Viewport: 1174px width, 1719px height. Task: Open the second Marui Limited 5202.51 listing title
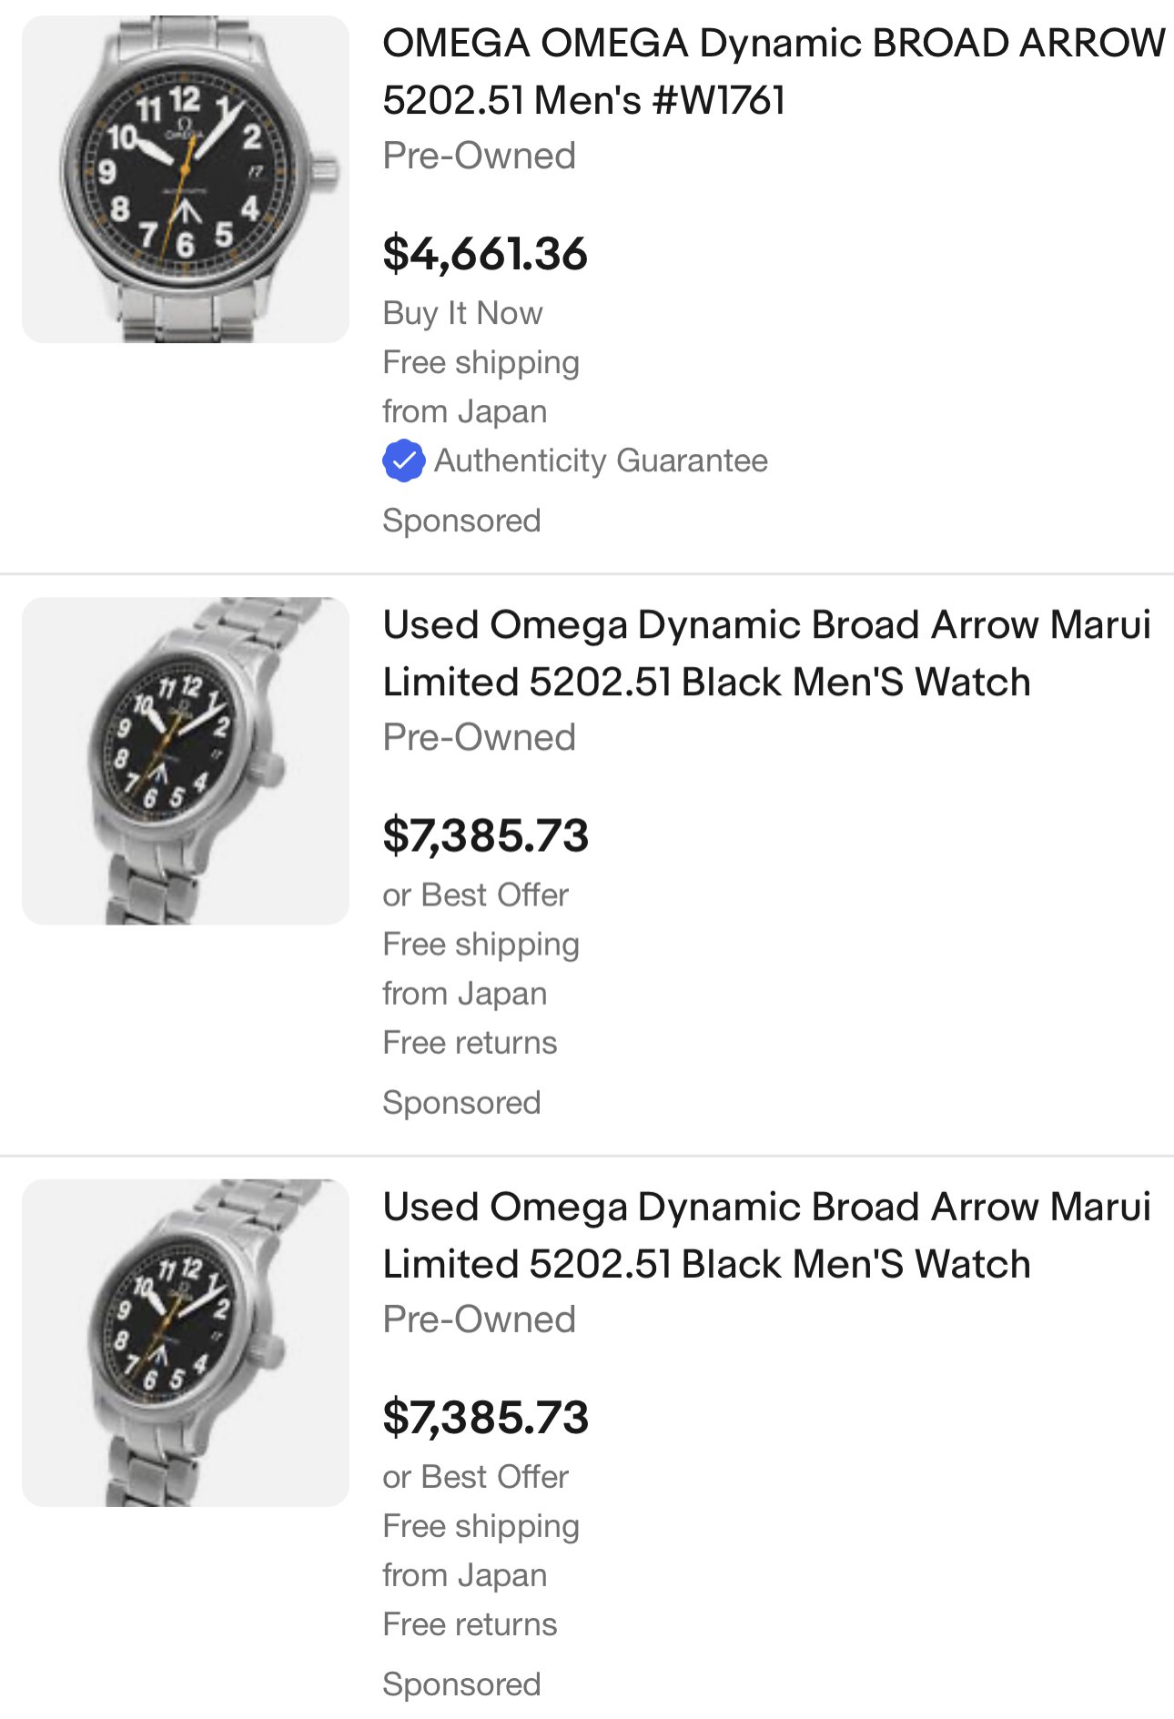coord(766,653)
